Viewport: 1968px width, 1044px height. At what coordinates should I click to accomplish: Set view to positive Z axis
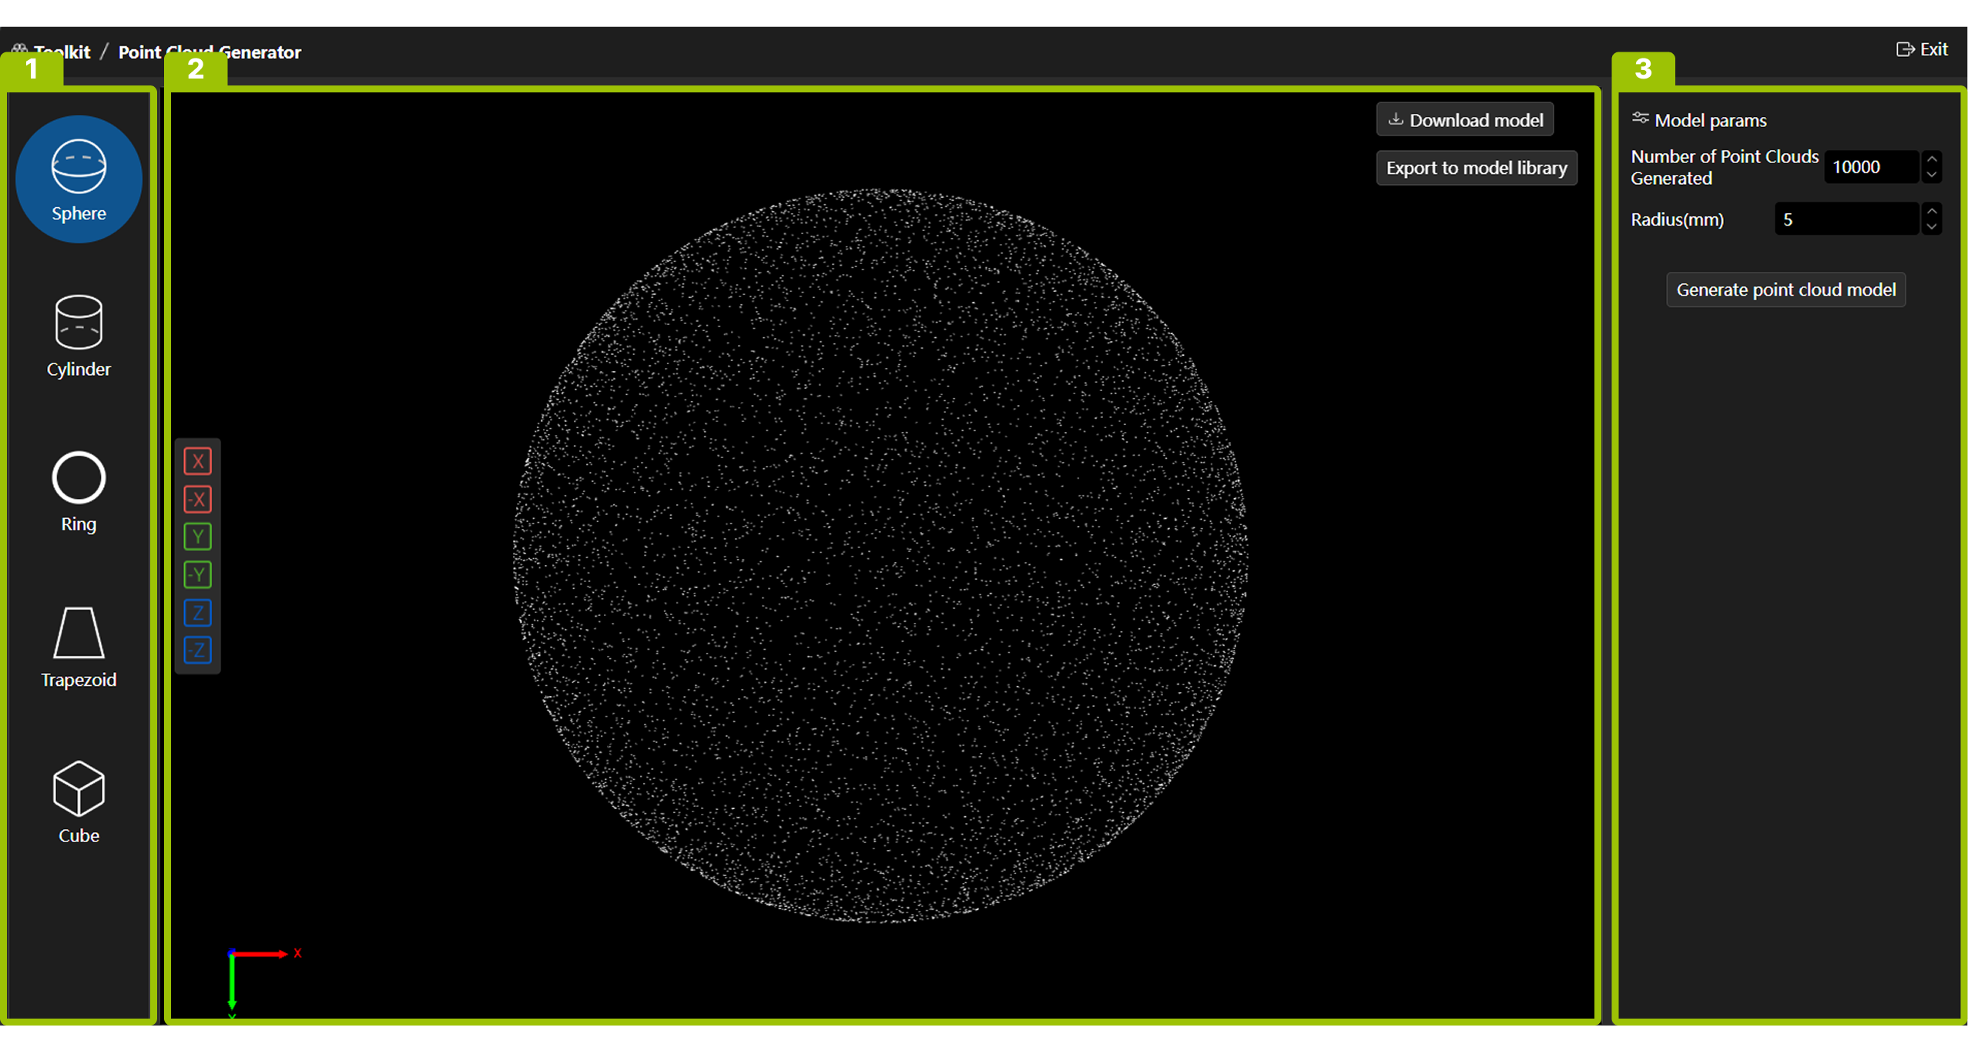[x=198, y=613]
